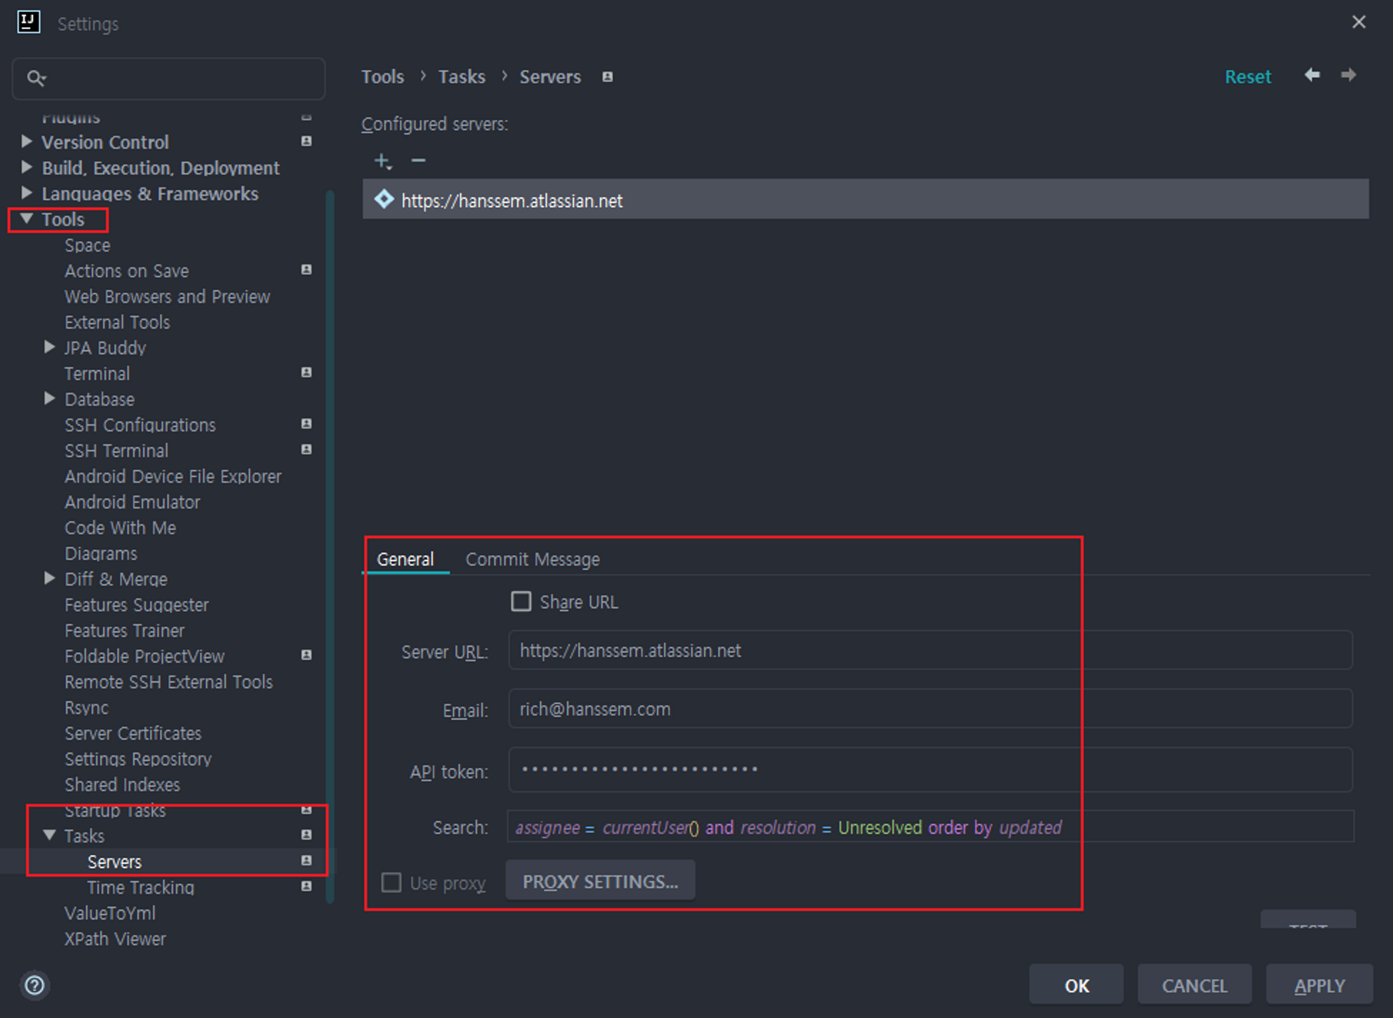This screenshot has width=1393, height=1018.
Task: Select the General tab
Action: [405, 559]
